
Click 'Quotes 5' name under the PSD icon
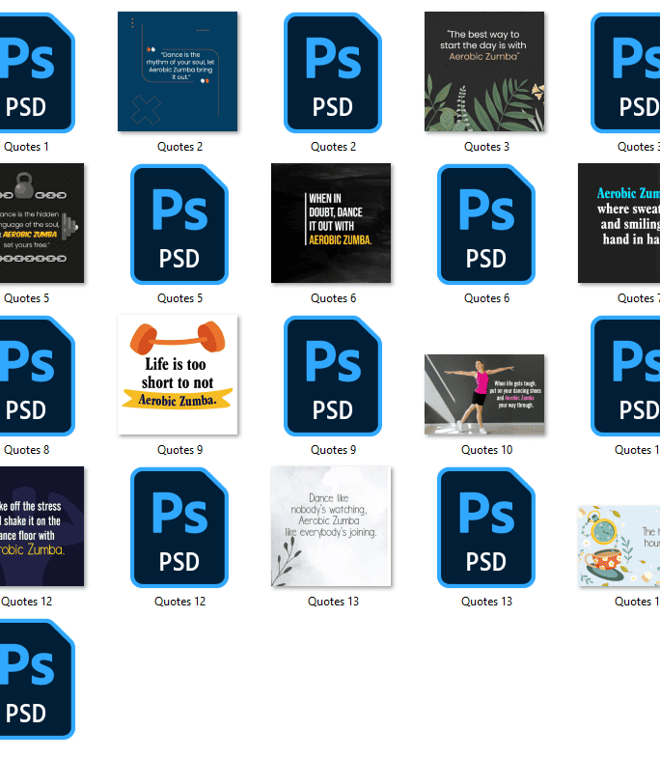[179, 298]
